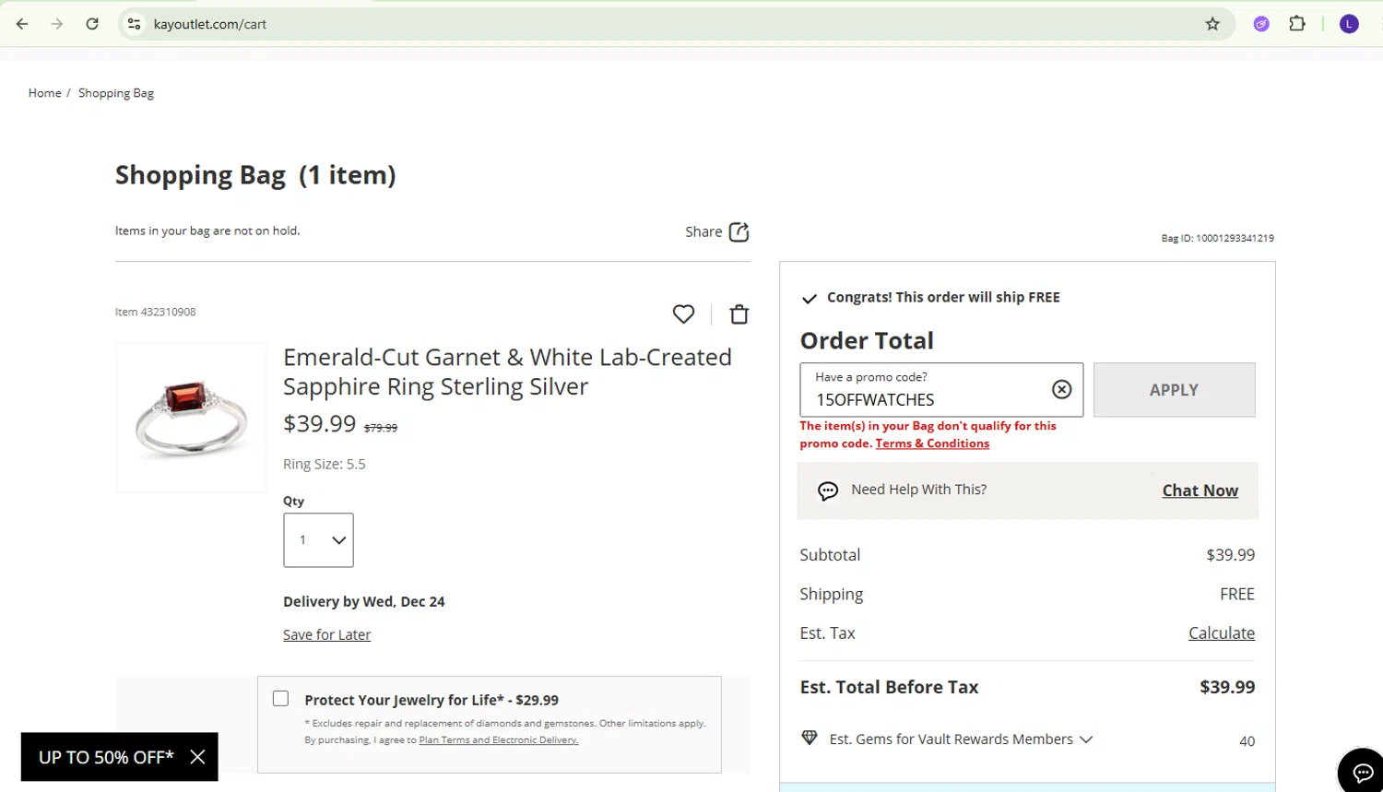Open the browser profile avatar
This screenshot has height=792, width=1383.
pos(1349,24)
